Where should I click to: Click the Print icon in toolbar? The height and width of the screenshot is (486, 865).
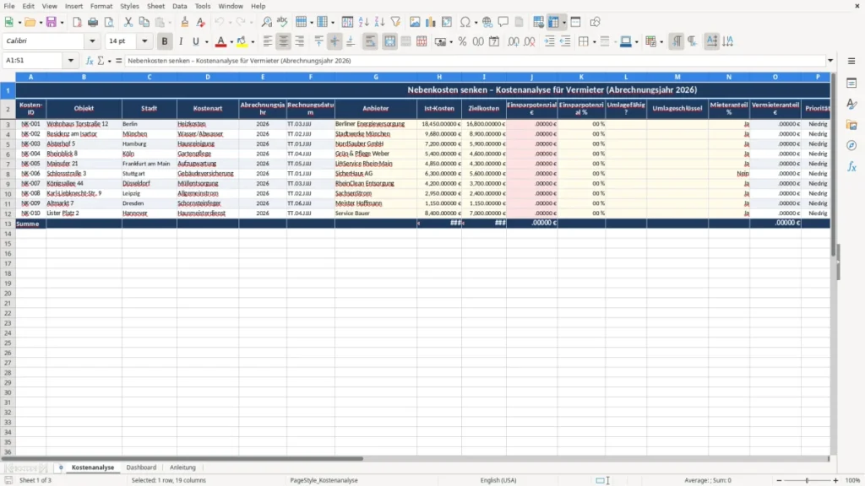pyautogui.click(x=93, y=22)
